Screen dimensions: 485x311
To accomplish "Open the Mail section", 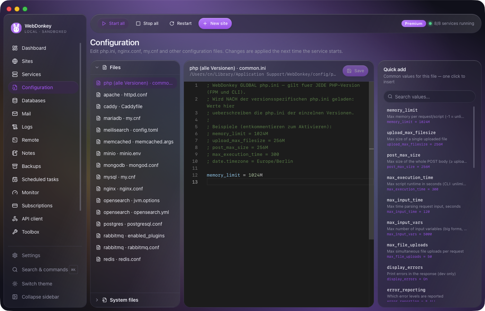I will point(43,114).
